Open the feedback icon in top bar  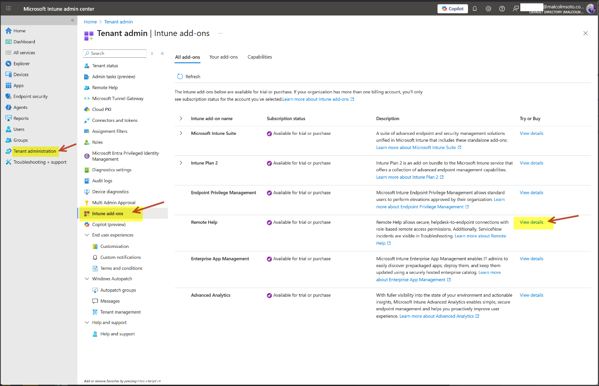click(x=516, y=9)
